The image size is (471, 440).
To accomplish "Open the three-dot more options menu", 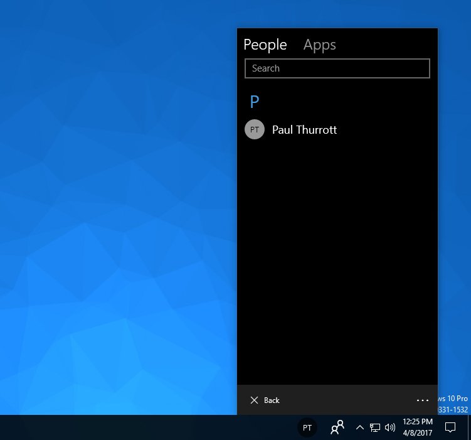I will pos(422,400).
